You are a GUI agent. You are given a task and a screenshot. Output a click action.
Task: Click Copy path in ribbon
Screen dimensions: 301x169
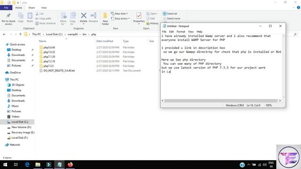tap(43, 18)
